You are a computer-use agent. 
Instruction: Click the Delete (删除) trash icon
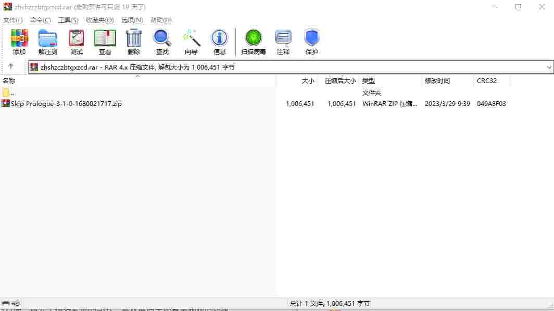coord(133,42)
